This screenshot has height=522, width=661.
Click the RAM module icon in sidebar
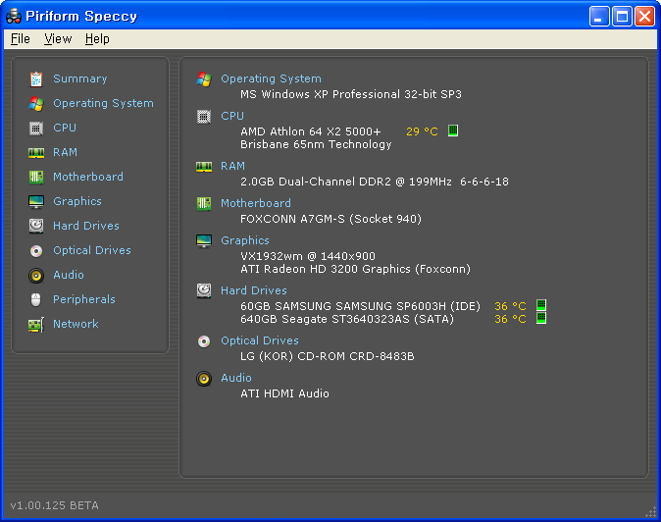[36, 153]
